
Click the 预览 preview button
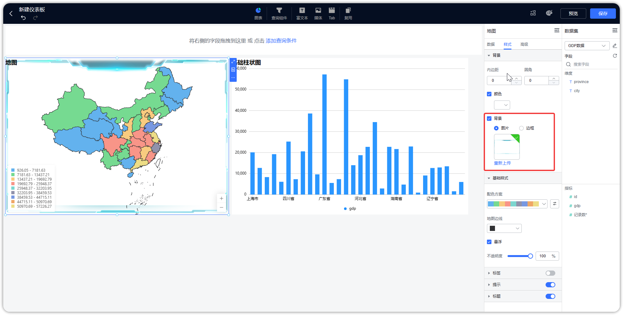573,14
